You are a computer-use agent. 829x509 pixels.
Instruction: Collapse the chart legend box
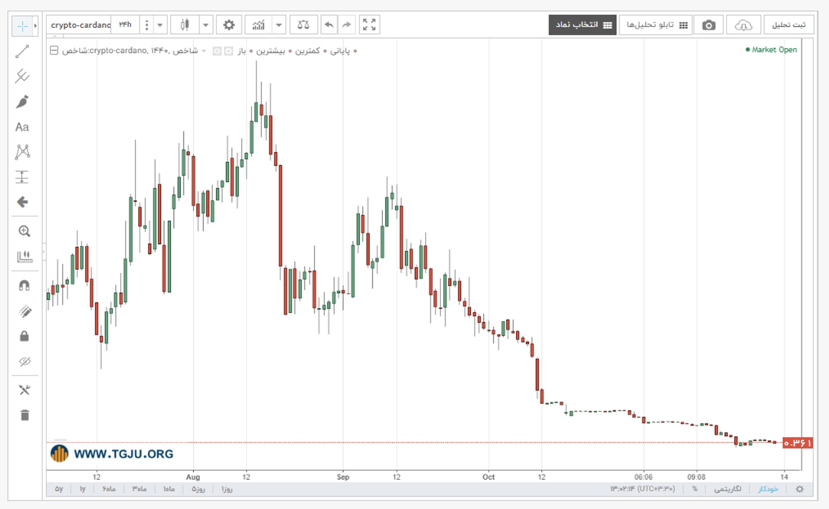(x=54, y=50)
